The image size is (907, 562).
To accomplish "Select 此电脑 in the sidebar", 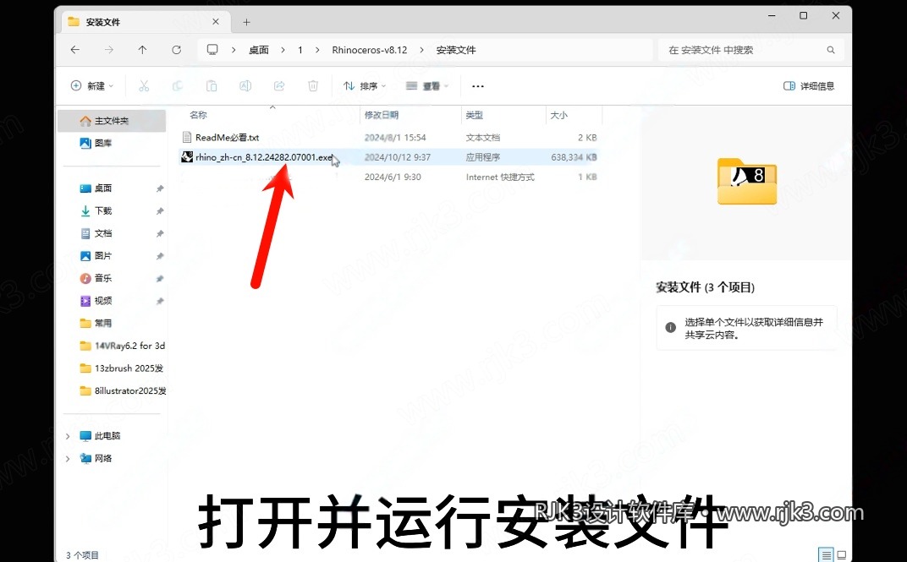I will click(107, 436).
